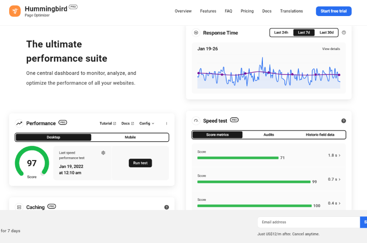Select Last 24h time range
This screenshot has height=243, width=367.
pyautogui.click(x=281, y=33)
